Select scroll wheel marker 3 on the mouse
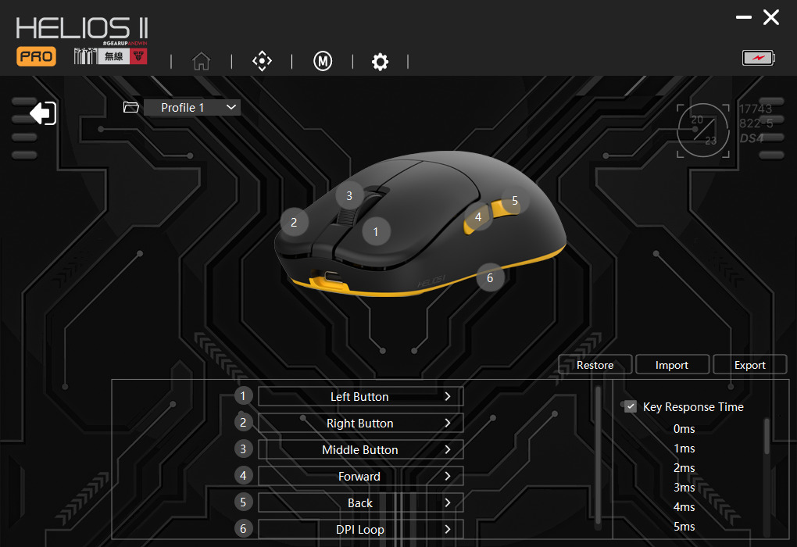The width and height of the screenshot is (797, 547). (349, 195)
